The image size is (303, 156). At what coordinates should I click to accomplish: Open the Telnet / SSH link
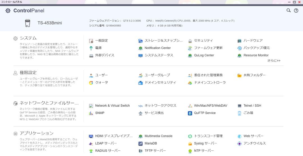(252, 106)
